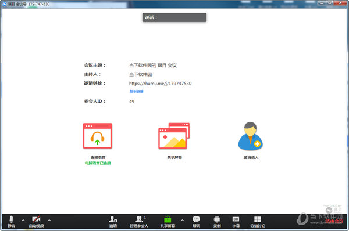The image size is (349, 231).
Task: Expand video options arrow beside camera
Action: 49,221
